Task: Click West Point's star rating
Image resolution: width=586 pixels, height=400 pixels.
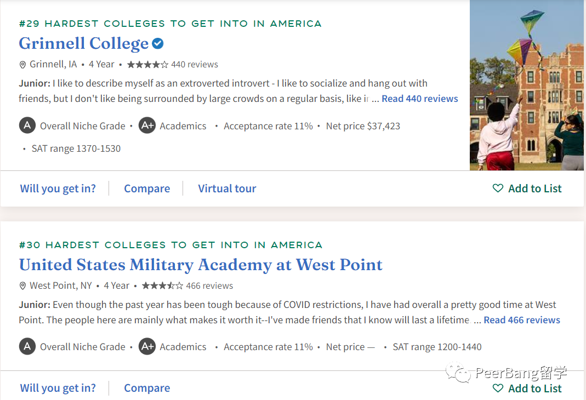Action: 162,286
